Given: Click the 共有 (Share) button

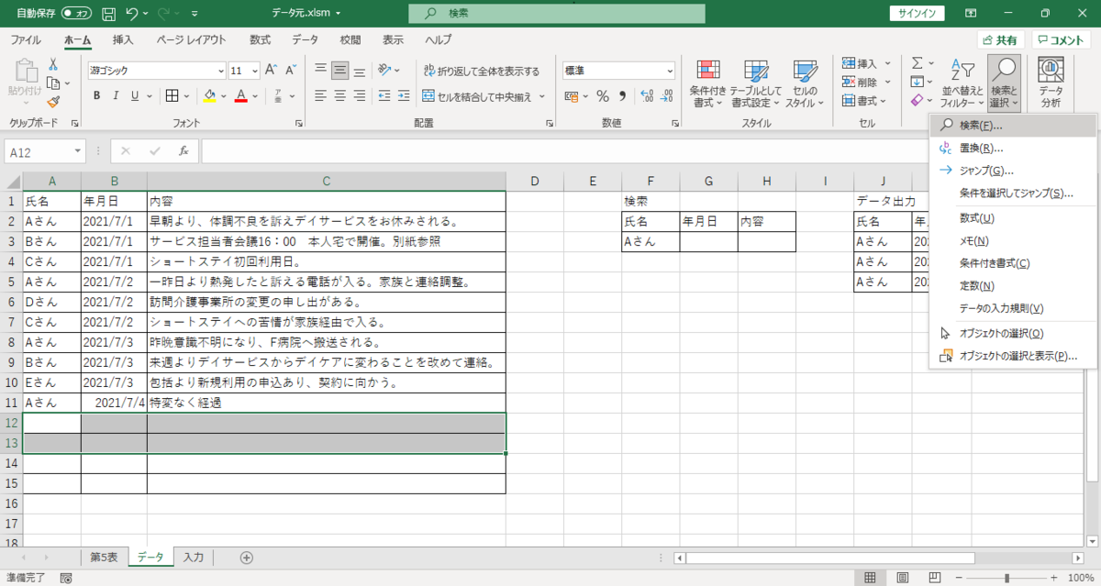Looking at the screenshot, I should 999,39.
